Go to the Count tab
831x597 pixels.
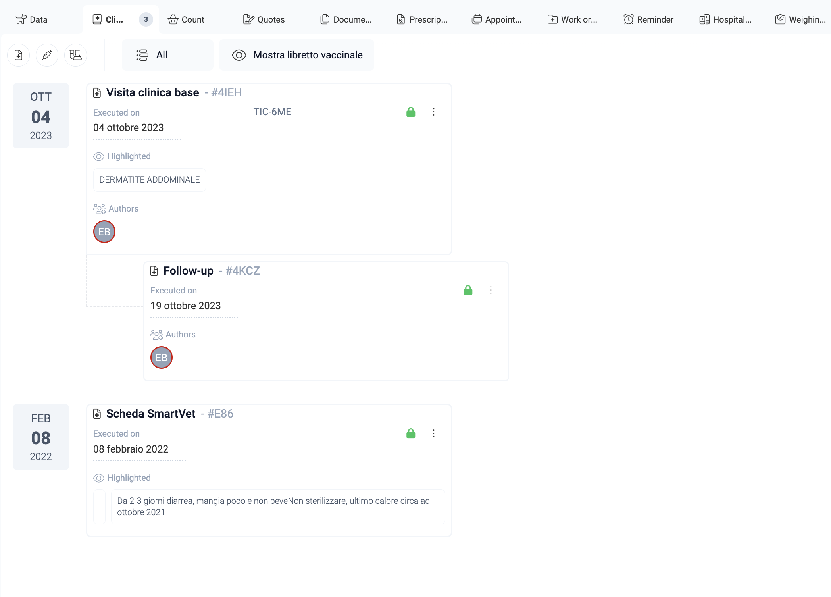(x=186, y=19)
